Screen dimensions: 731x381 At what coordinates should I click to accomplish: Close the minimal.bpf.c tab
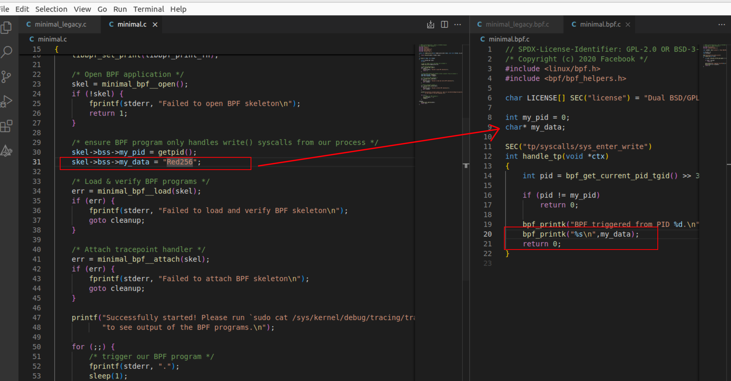[628, 25]
